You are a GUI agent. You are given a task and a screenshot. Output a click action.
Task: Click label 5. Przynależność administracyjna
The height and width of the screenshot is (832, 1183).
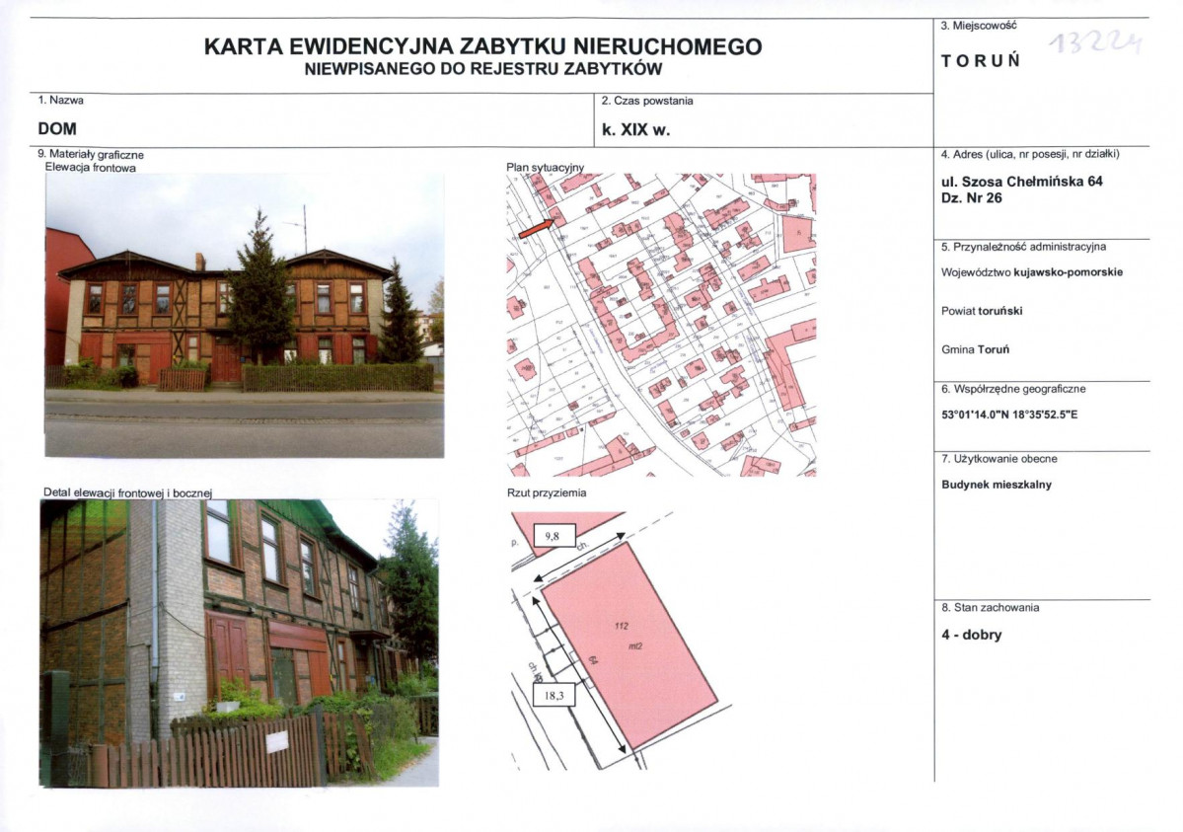click(x=1023, y=247)
